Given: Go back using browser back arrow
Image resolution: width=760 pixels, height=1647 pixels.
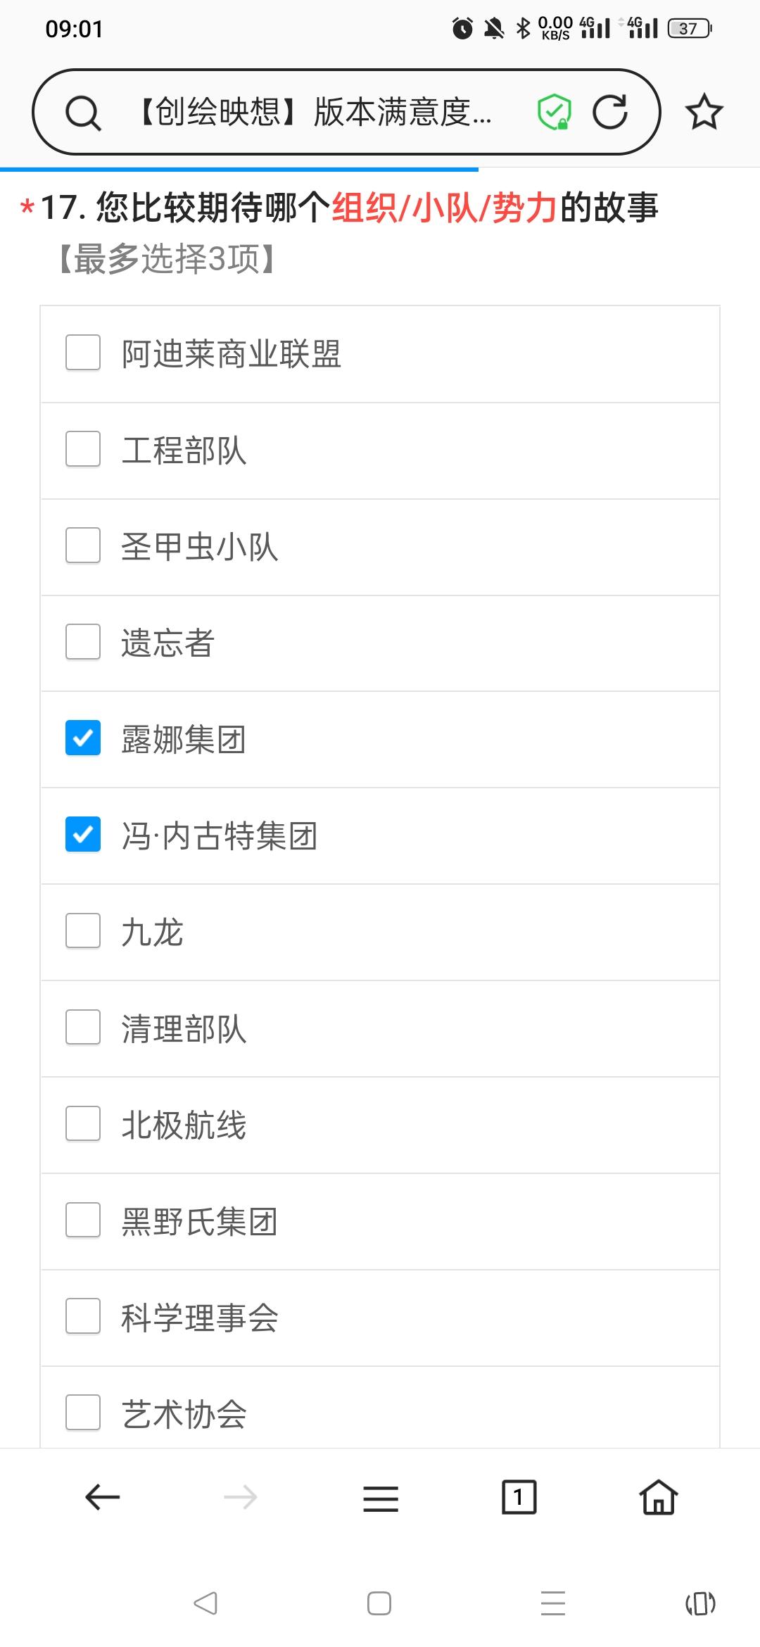Looking at the screenshot, I should coord(103,1497).
